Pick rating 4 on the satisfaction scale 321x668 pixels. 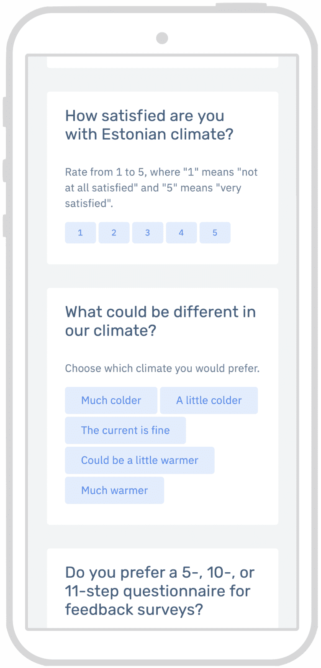click(x=181, y=233)
